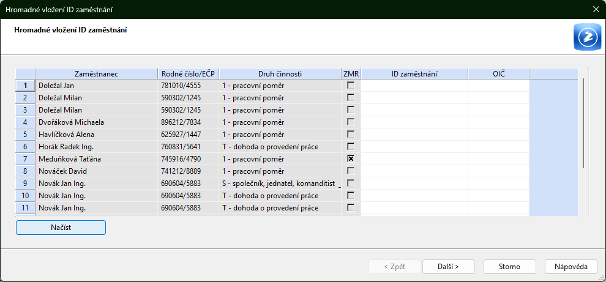Click the Rodné číslo/EČP column header
Screen dimensions: 606x282
point(188,74)
